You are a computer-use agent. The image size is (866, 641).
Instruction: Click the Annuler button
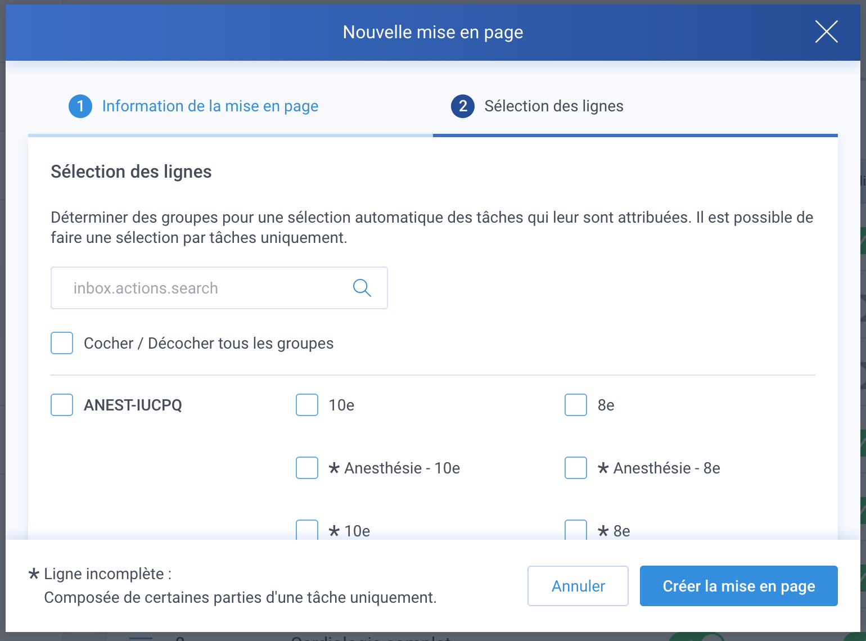point(578,586)
